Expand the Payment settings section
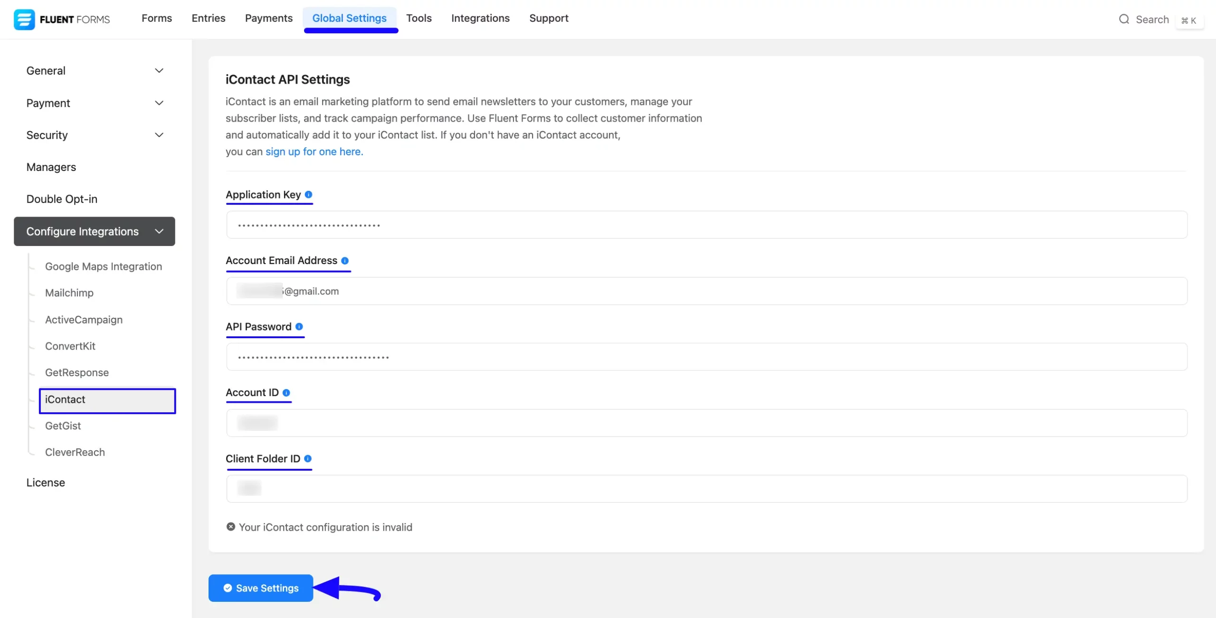Screen dimensions: 1216x618 (x=95, y=103)
